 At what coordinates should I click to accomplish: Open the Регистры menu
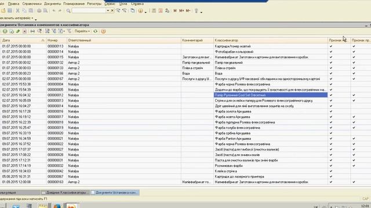pyautogui.click(x=94, y=4)
